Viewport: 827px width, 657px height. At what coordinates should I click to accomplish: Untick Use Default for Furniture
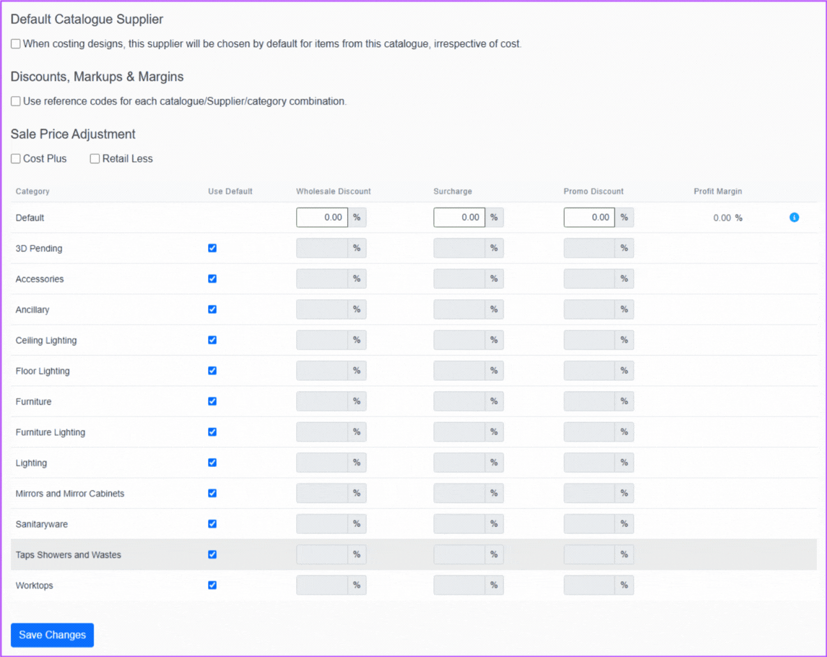click(212, 401)
